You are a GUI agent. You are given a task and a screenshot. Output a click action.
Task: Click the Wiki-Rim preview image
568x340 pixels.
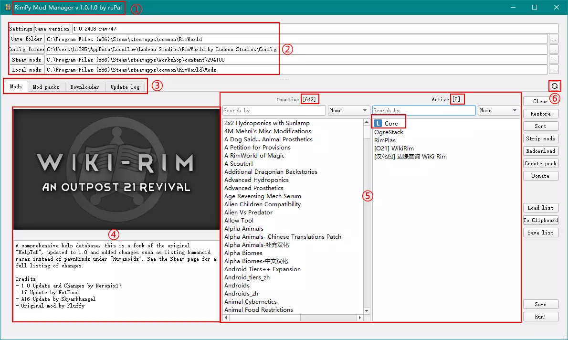[x=116, y=169]
